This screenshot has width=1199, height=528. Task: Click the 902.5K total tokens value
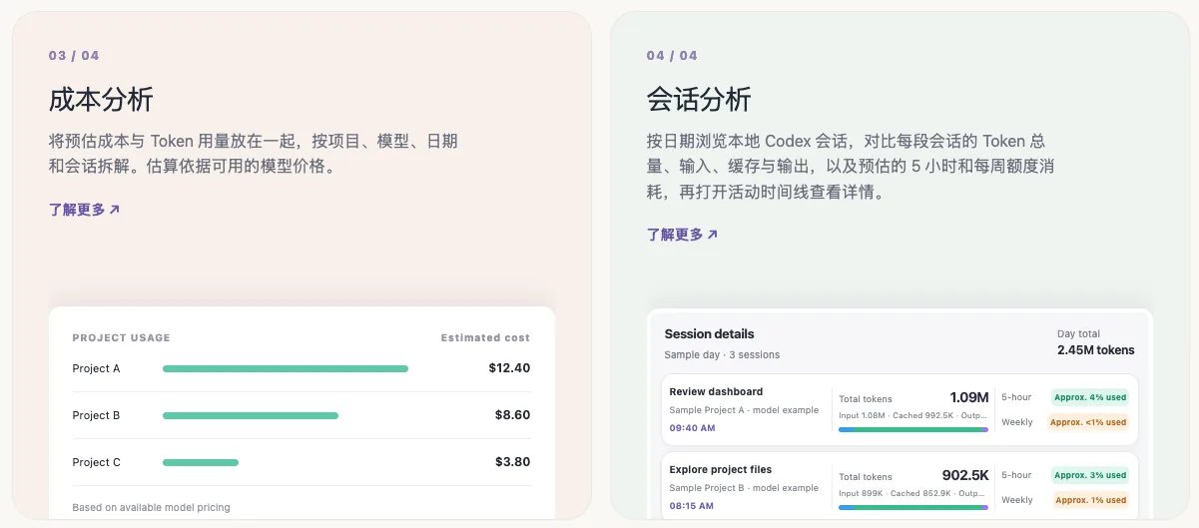(965, 475)
